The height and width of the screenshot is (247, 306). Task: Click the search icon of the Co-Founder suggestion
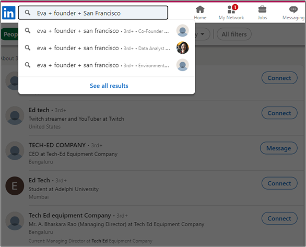[x=28, y=31]
